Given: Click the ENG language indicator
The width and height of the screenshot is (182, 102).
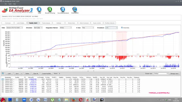Looking at the screenshot, I should coord(169,100).
